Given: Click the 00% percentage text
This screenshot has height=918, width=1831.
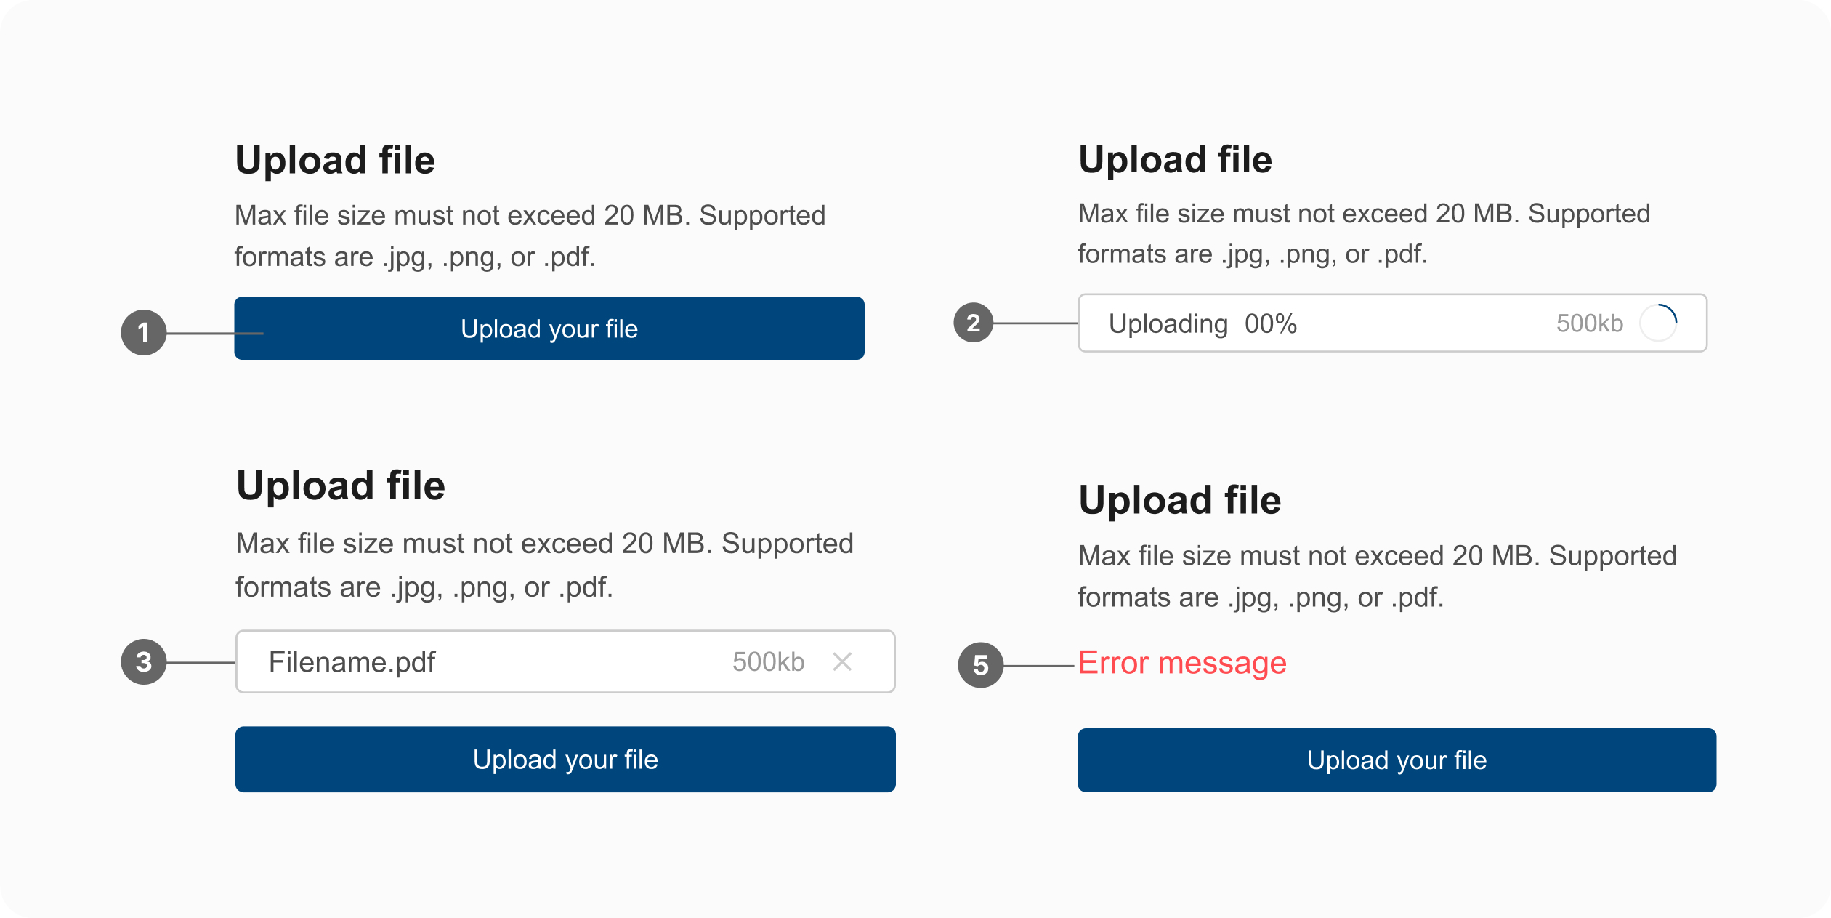Looking at the screenshot, I should pos(1270,323).
